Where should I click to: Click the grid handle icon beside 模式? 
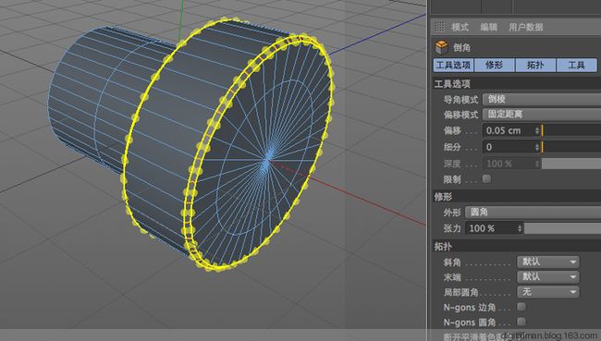tap(439, 27)
